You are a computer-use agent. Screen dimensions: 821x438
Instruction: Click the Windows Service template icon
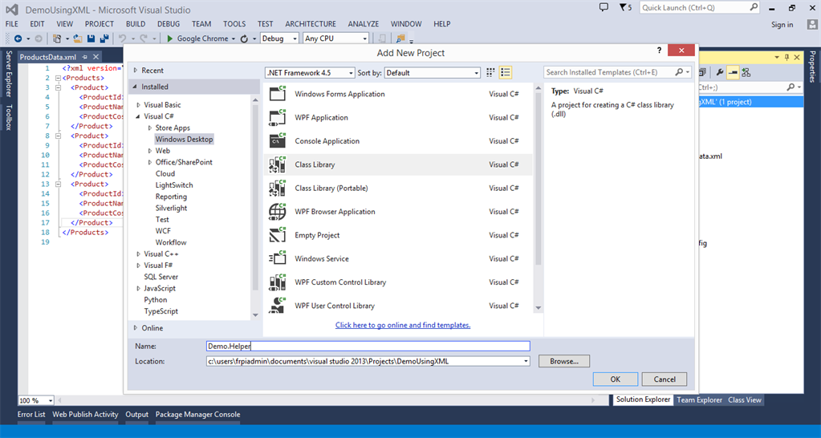pyautogui.click(x=278, y=259)
